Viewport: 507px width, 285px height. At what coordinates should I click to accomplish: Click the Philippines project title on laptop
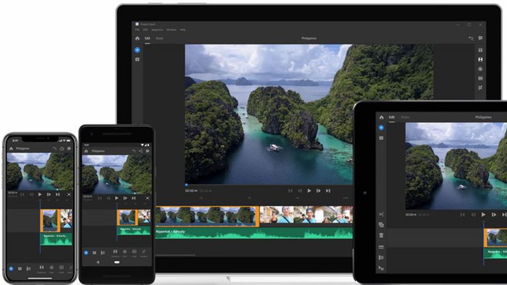click(x=309, y=38)
